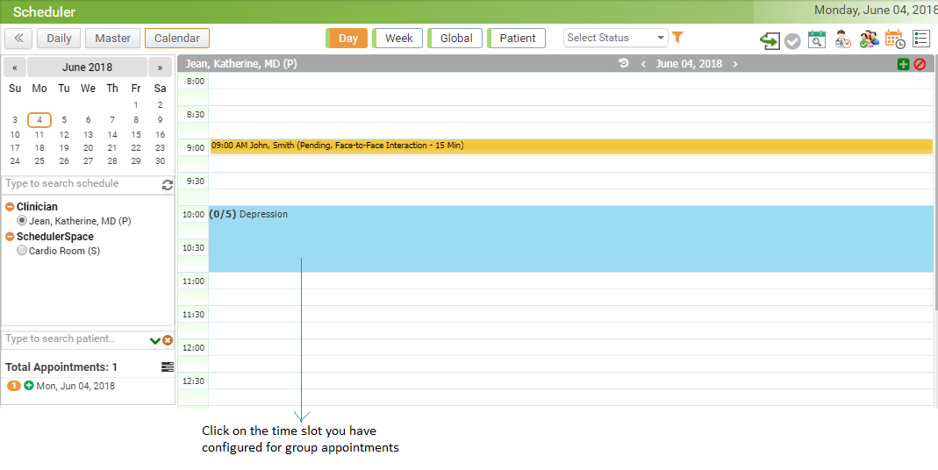The width and height of the screenshot is (938, 470).
Task: Click the calendar with clock icon
Action: tap(894, 39)
